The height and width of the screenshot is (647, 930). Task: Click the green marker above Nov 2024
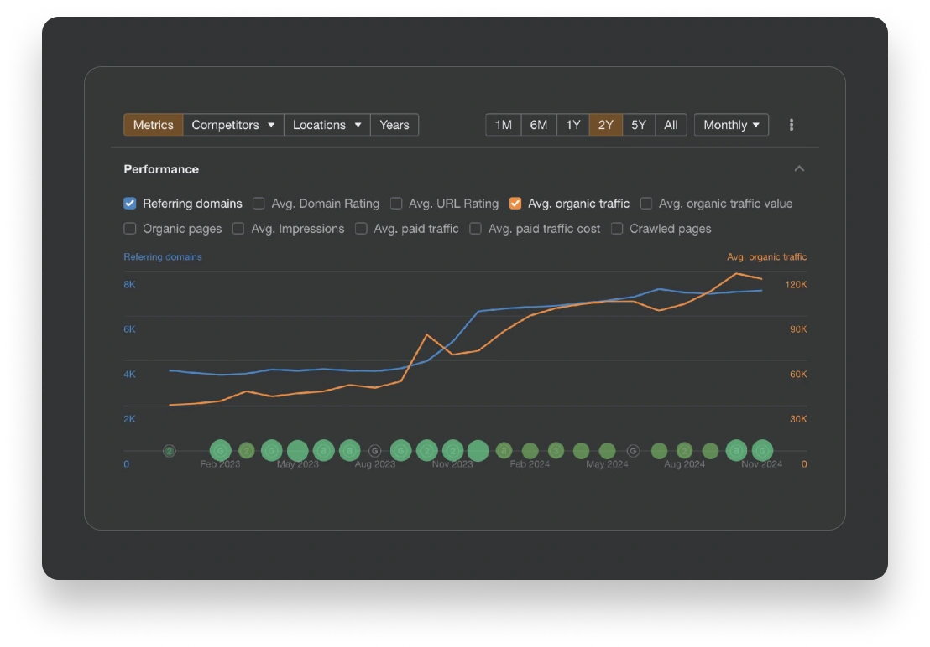tap(762, 451)
